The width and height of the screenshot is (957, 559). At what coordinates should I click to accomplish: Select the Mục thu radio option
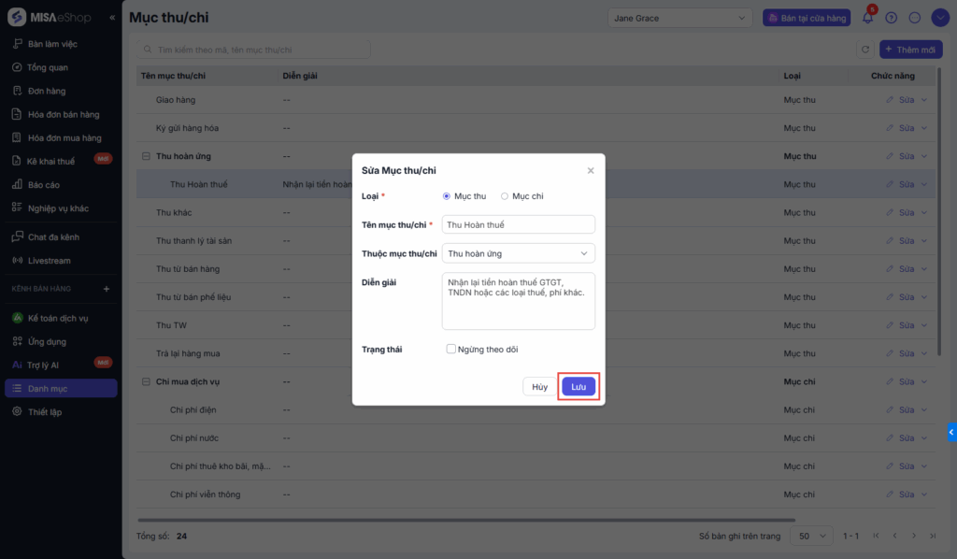pyautogui.click(x=446, y=196)
